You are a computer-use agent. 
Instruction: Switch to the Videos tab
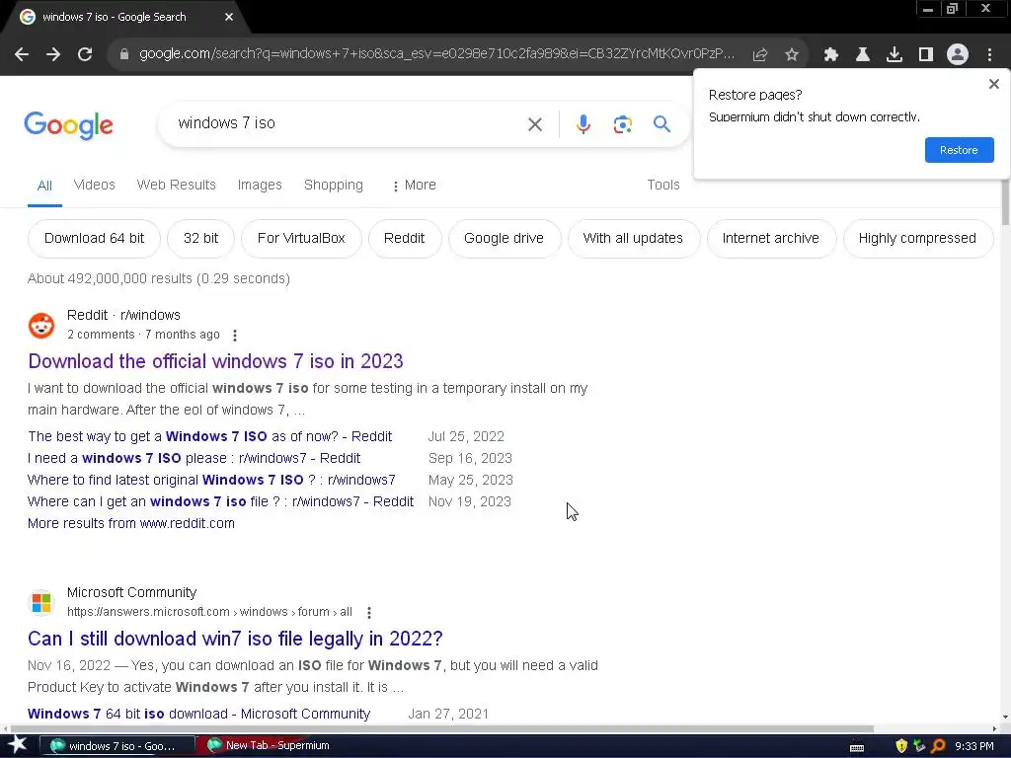click(94, 185)
